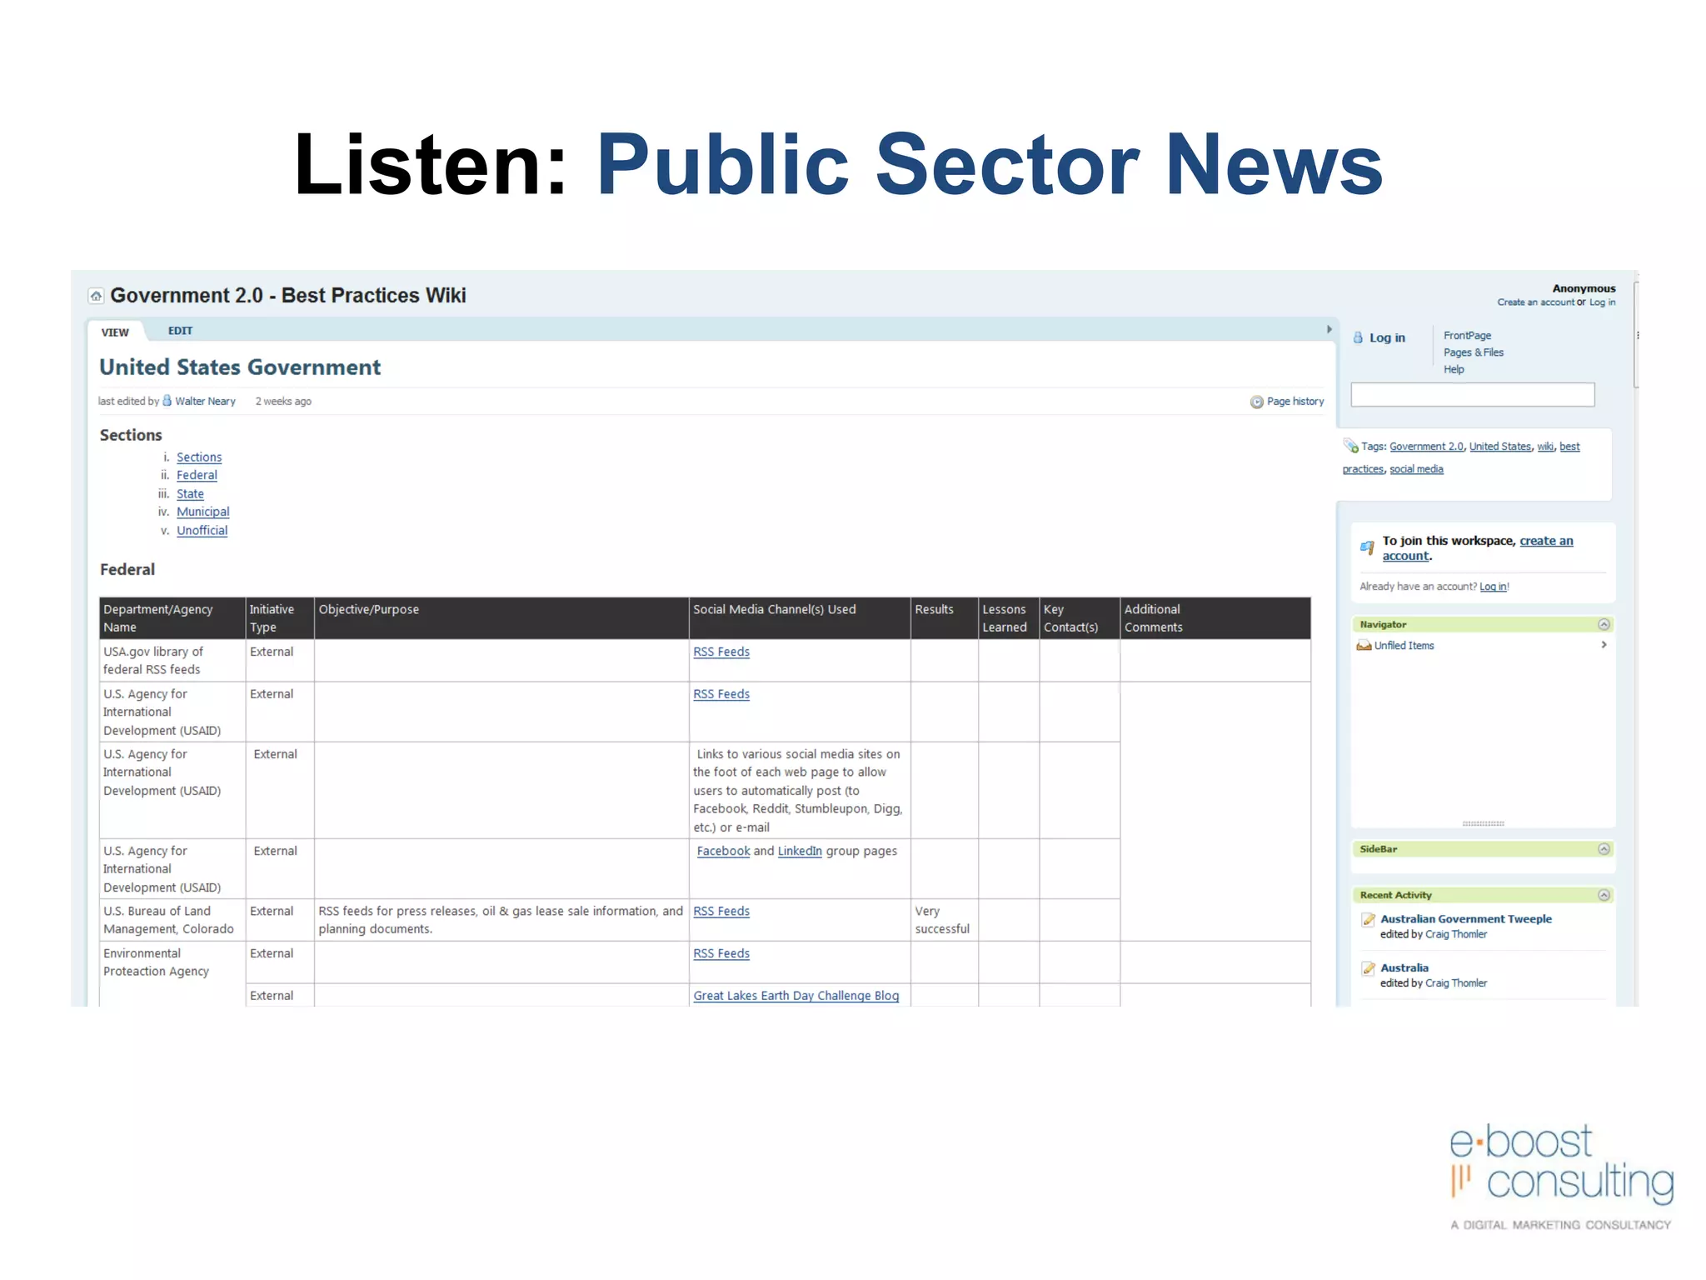Click the Unfiled Items folder icon
The image size is (1706, 1280).
point(1364,646)
